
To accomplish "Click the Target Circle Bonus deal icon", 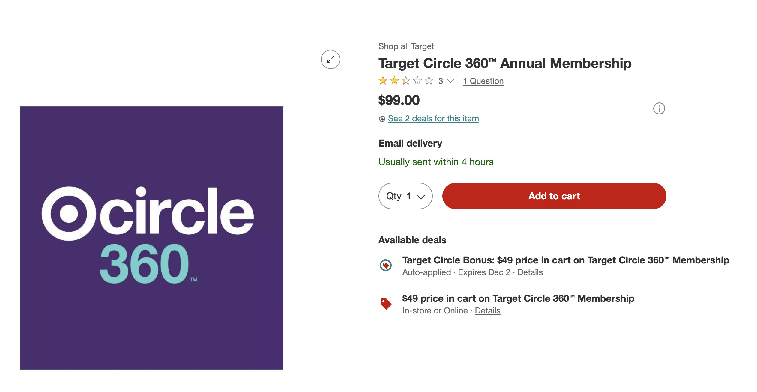I will (386, 265).
